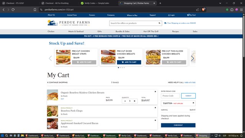Screen dimensions: 245x138
Task: Switch to Verify Codes — SimplyCodes tab
Action: click(x=96, y=3)
